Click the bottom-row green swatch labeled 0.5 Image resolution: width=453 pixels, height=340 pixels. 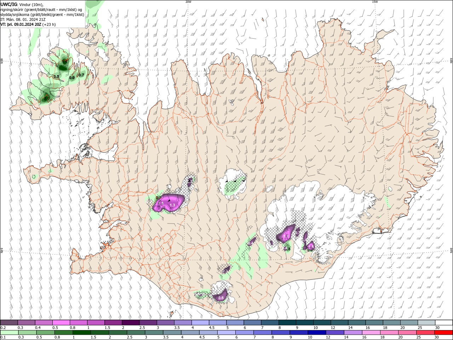pyautogui.click(x=46, y=333)
